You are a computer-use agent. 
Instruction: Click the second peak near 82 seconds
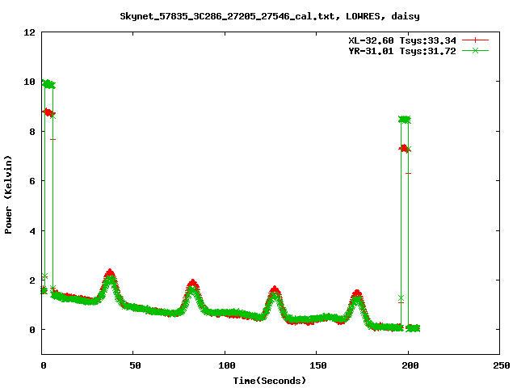(x=192, y=285)
